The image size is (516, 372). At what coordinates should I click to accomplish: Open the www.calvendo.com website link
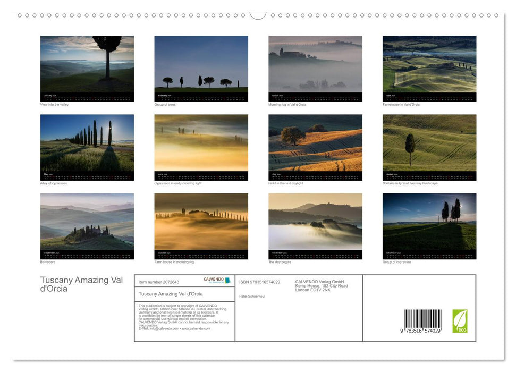click(196, 329)
